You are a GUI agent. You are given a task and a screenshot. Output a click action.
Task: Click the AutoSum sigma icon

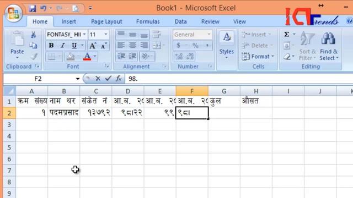point(287,34)
